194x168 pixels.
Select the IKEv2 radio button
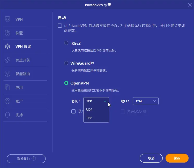(66, 43)
